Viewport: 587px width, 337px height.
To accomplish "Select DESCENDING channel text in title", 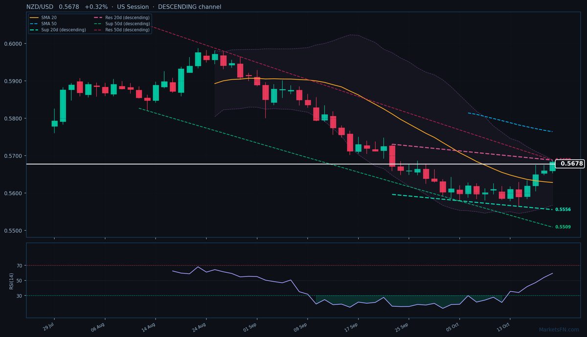I will point(189,7).
